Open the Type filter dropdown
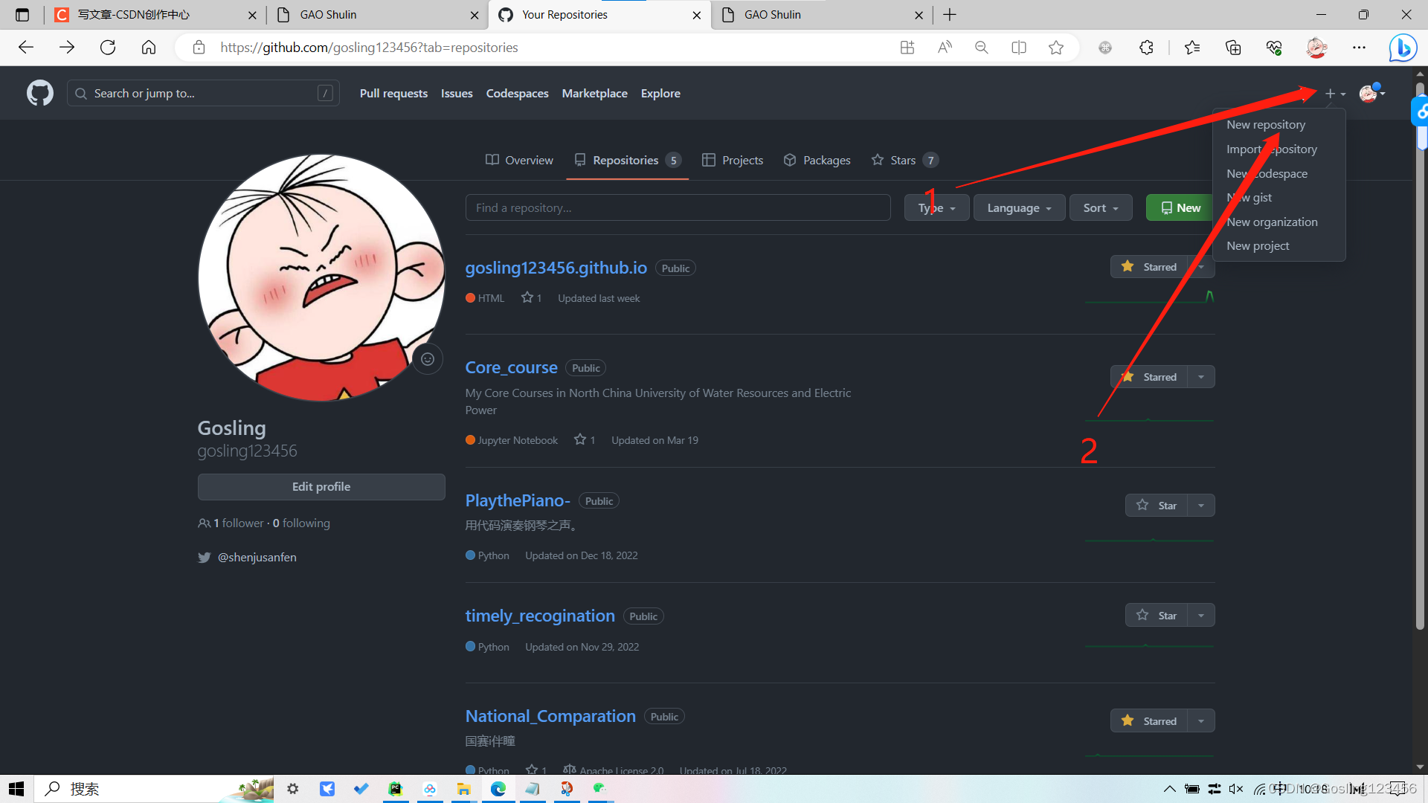 point(936,207)
